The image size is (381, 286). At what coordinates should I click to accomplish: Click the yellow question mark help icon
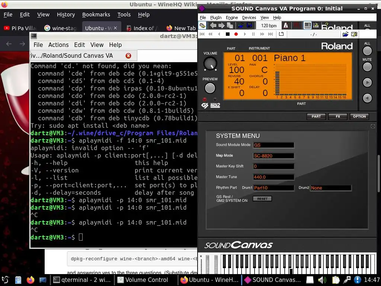(x=327, y=24)
